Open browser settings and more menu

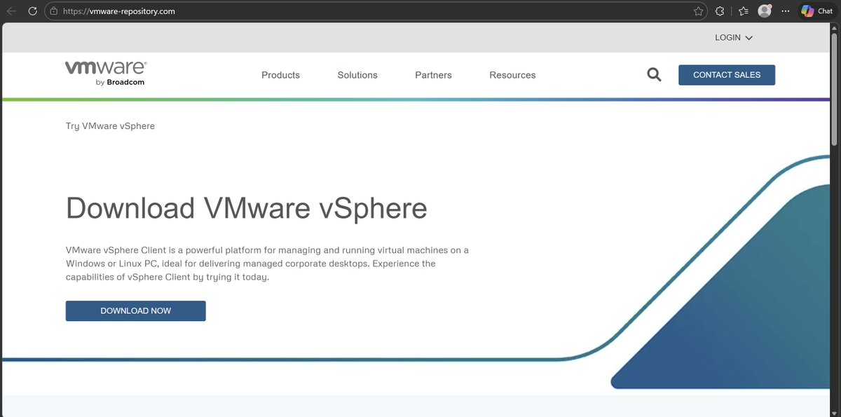(786, 11)
